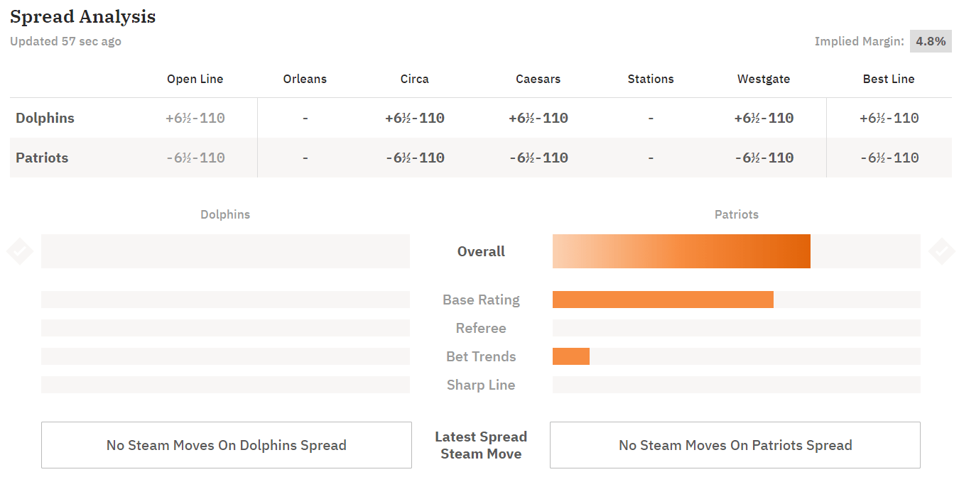This screenshot has width=959, height=477.
Task: Click the Patriots checkmark diamond icon
Action: (x=941, y=251)
